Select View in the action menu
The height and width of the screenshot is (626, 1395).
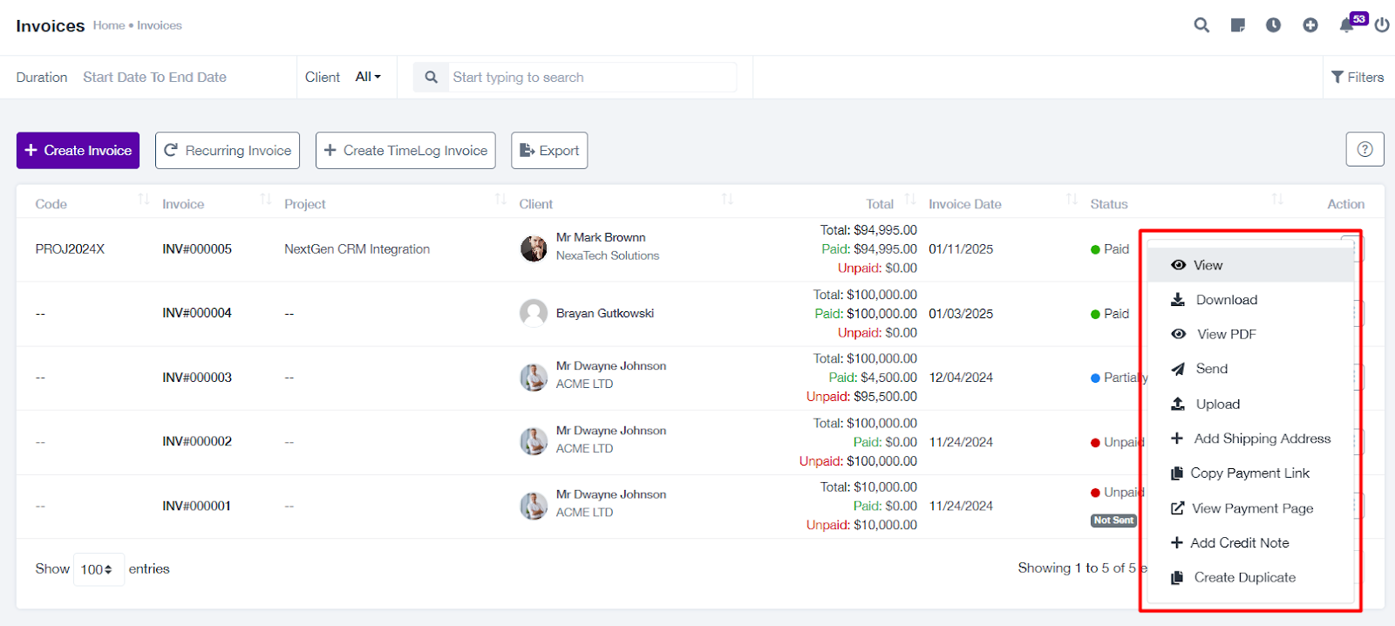(x=1250, y=265)
